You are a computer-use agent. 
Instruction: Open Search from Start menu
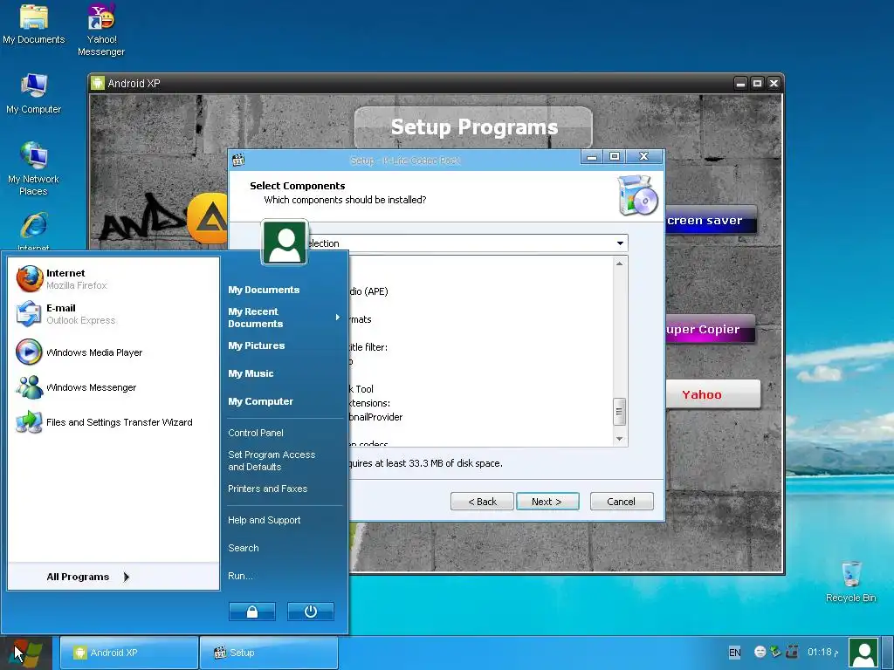(x=244, y=548)
